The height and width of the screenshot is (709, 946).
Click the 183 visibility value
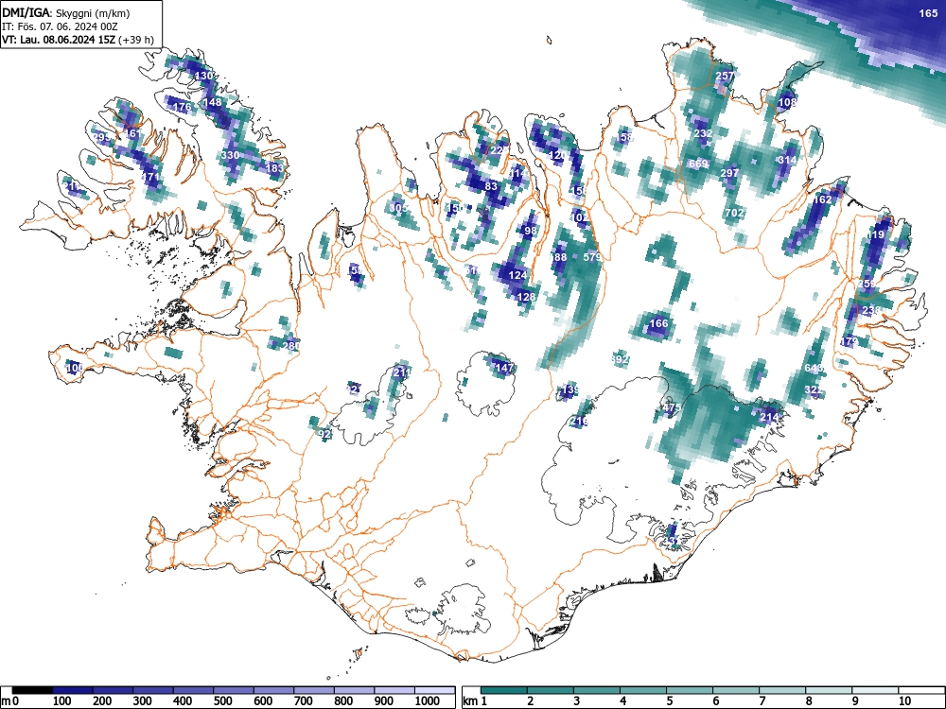[274, 168]
